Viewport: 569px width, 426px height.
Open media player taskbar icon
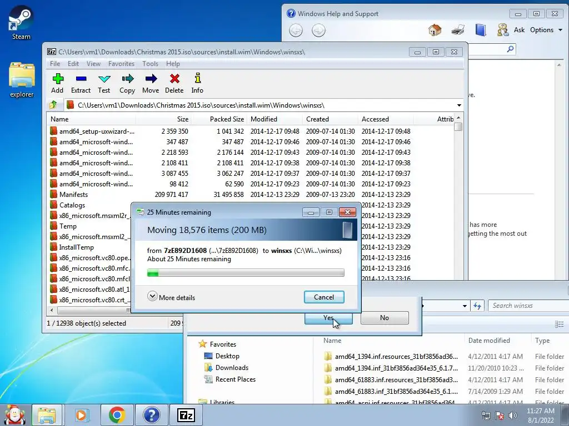[81, 415]
